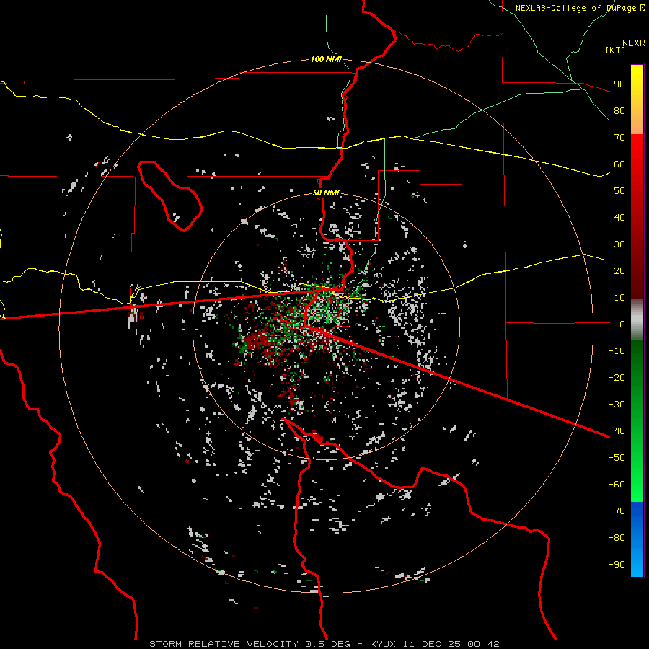Click the KYUX radar site identifier in the caption

[382, 644]
